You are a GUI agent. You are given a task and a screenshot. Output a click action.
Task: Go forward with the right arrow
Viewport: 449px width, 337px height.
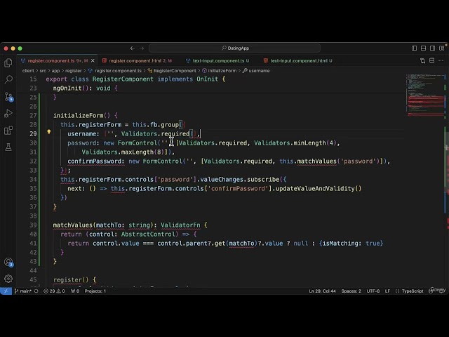point(142,48)
